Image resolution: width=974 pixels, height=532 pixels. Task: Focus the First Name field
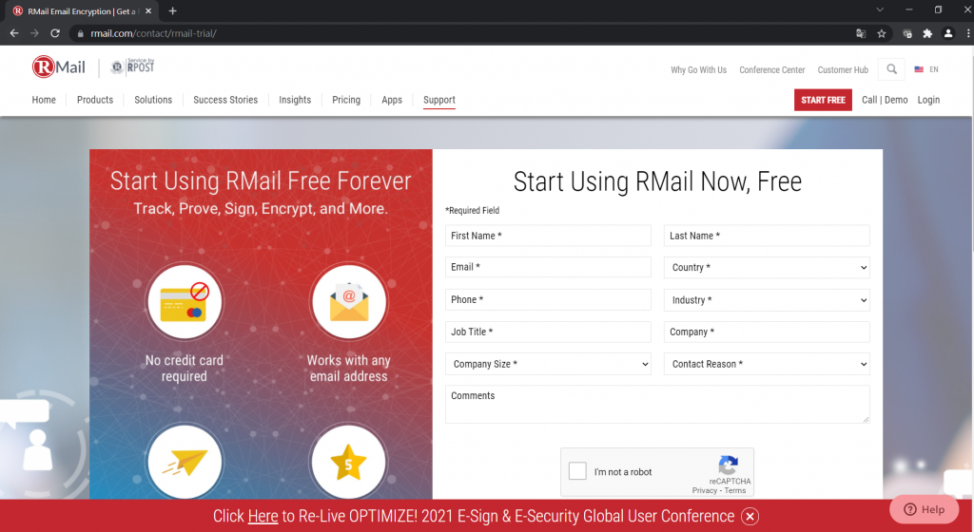pyautogui.click(x=548, y=236)
